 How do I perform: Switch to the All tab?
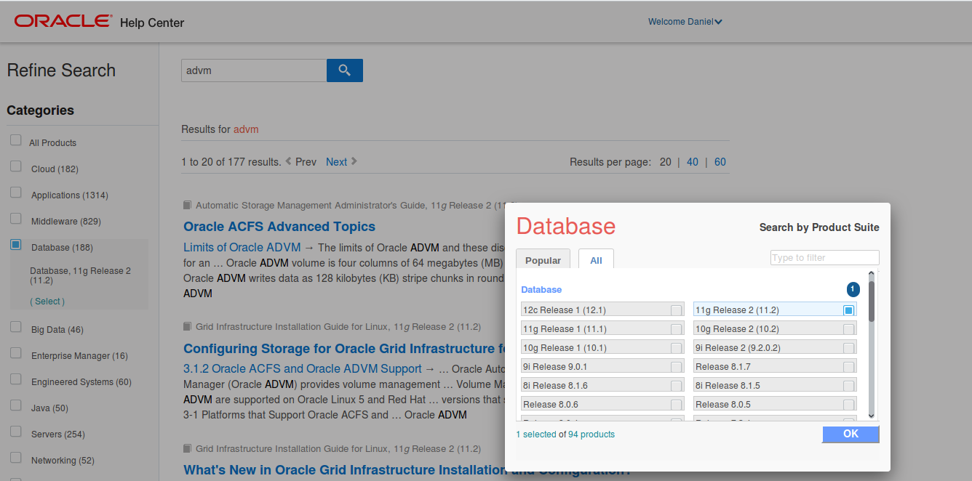[596, 260]
